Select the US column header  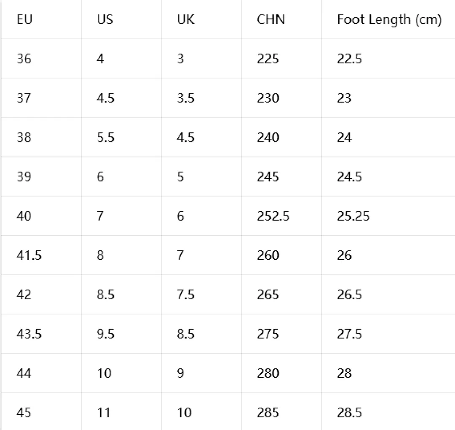pos(121,19)
